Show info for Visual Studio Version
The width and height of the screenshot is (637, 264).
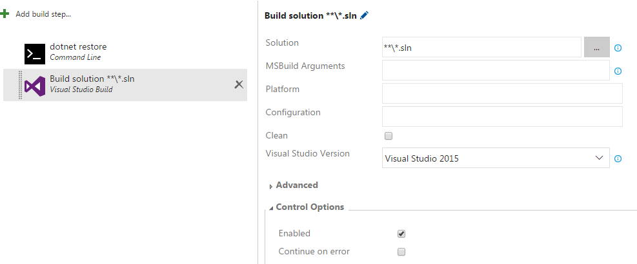tap(618, 158)
